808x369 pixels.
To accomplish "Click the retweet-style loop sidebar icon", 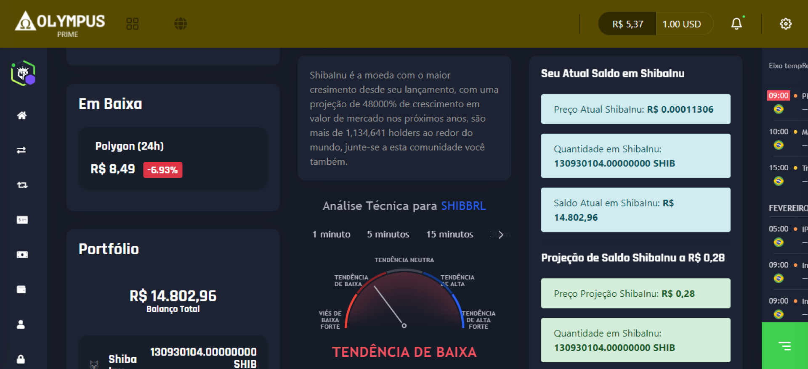I will [22, 185].
